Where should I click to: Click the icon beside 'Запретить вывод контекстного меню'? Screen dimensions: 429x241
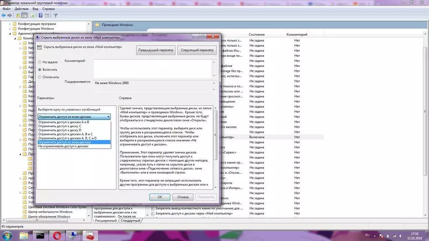pyautogui.click(x=152, y=208)
